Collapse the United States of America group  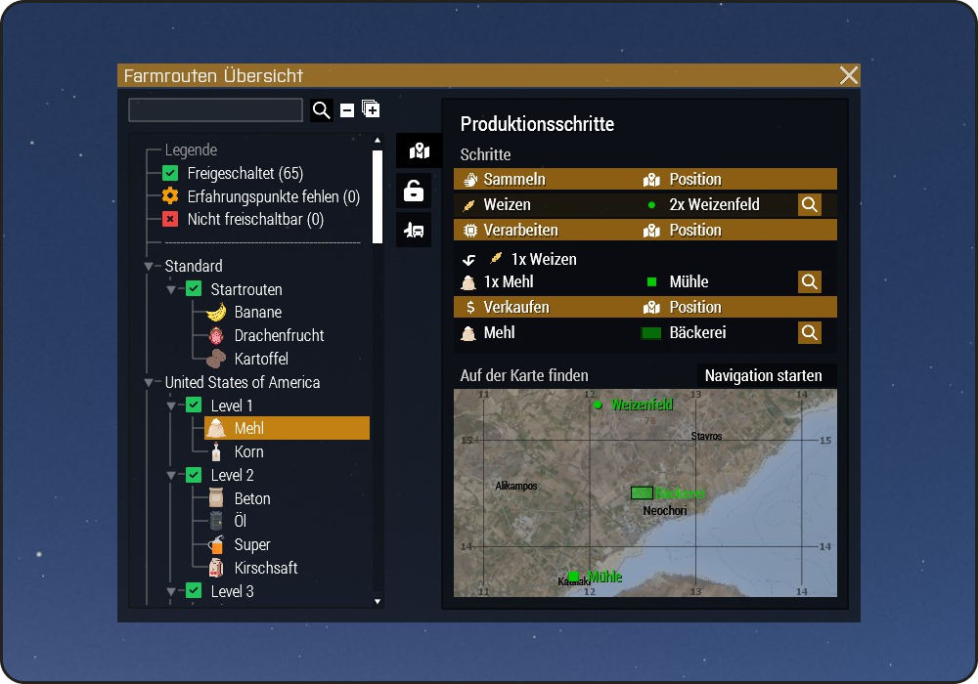tap(149, 382)
